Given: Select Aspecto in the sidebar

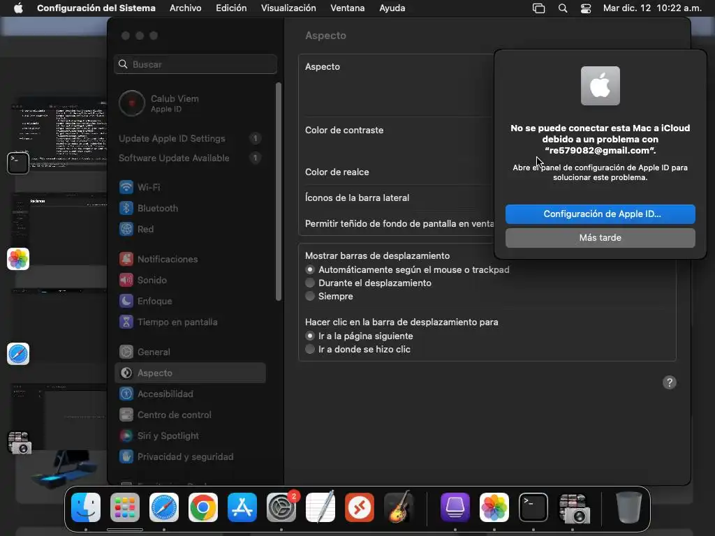Looking at the screenshot, I should pyautogui.click(x=190, y=373).
